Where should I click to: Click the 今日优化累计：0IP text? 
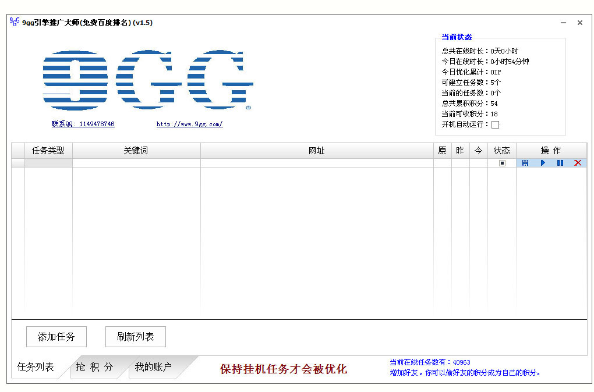471,72
